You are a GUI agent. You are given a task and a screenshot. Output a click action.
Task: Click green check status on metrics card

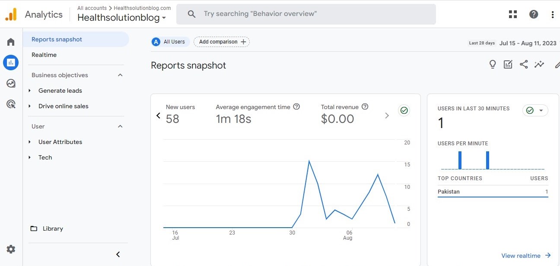[404, 110]
